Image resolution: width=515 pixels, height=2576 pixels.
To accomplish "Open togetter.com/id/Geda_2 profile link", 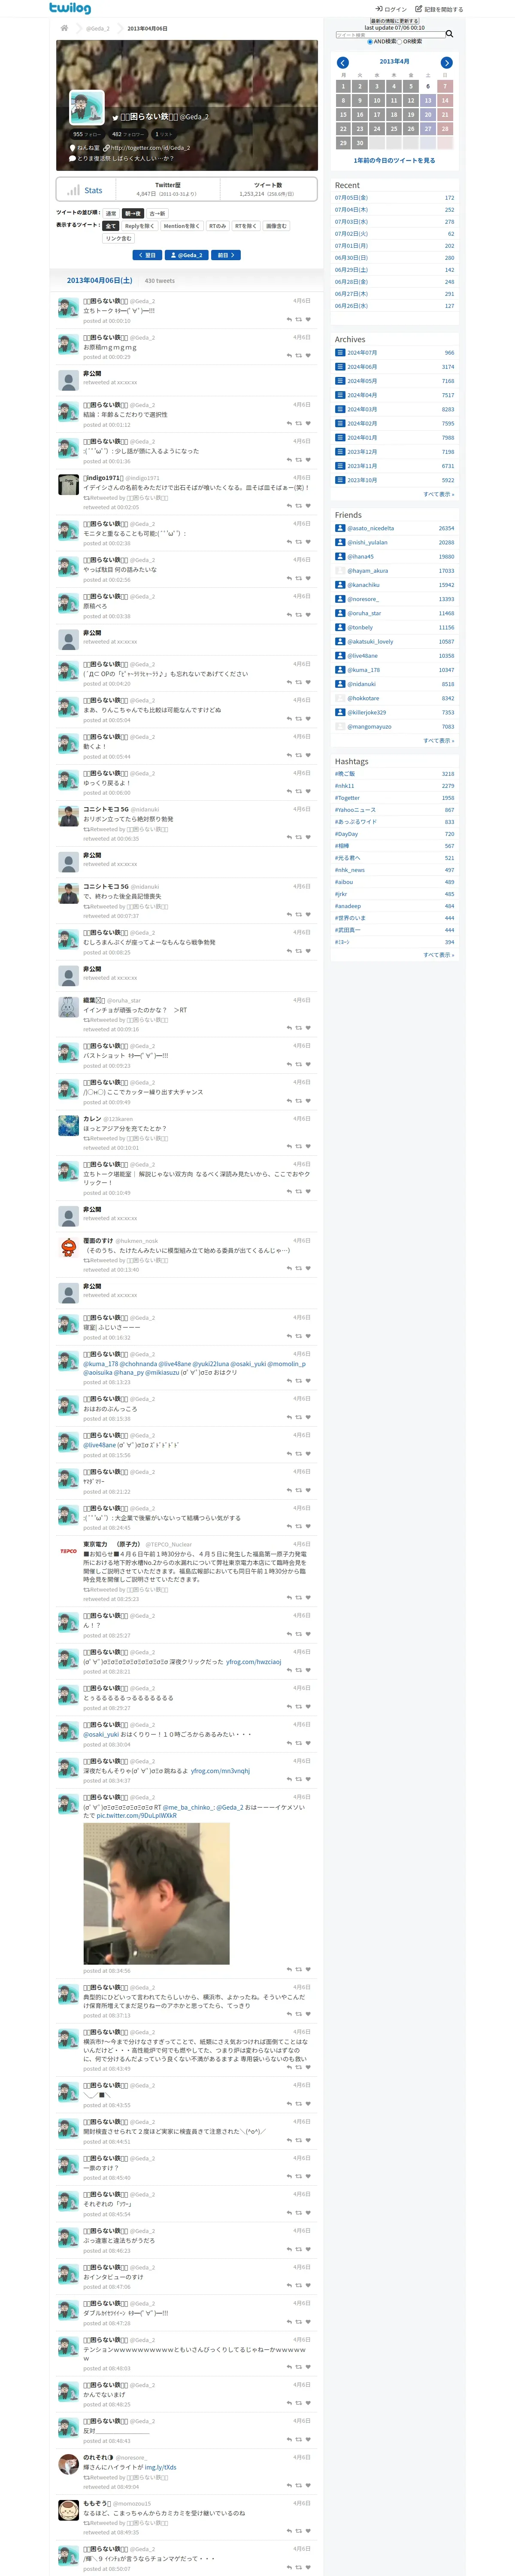I will tap(150, 148).
